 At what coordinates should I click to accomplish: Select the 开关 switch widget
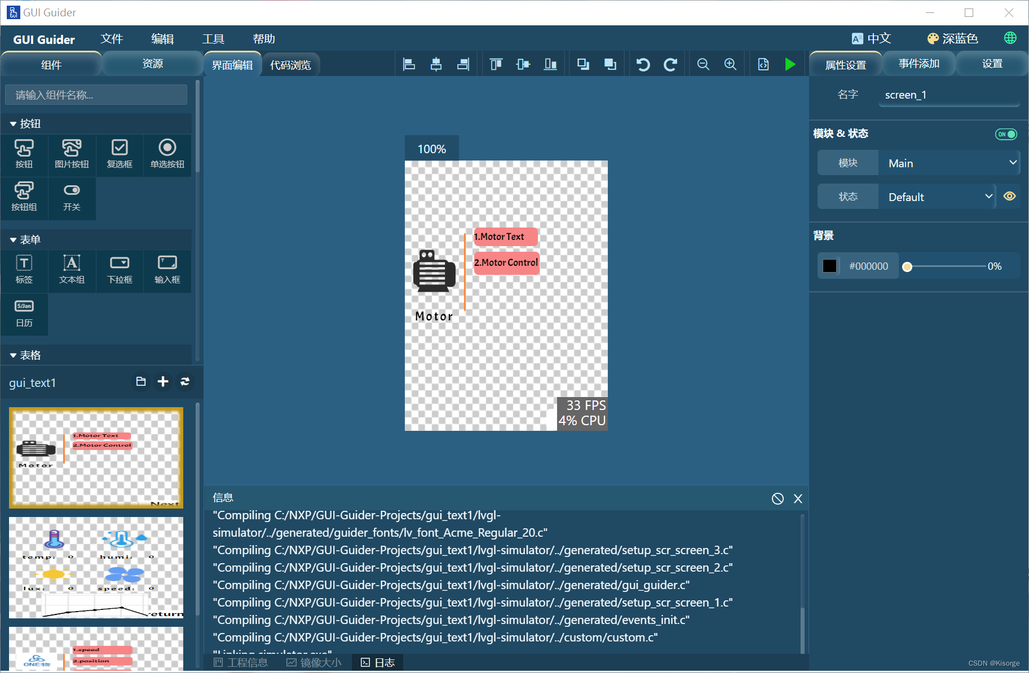[x=72, y=197]
